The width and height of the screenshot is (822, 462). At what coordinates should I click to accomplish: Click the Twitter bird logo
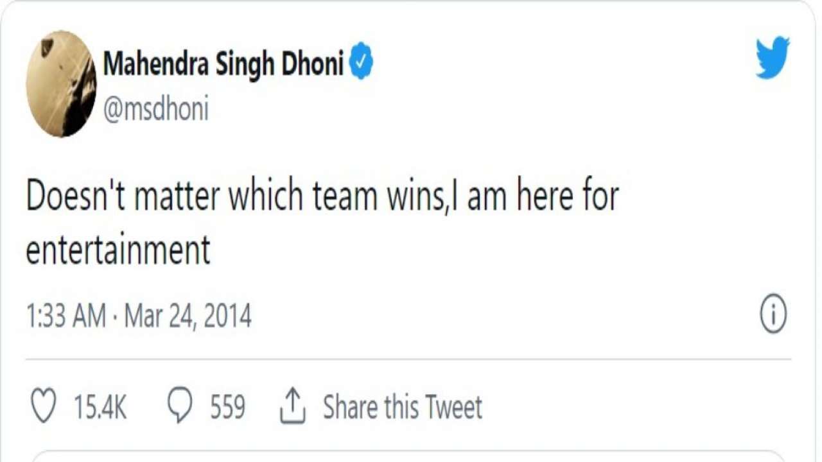pos(773,58)
